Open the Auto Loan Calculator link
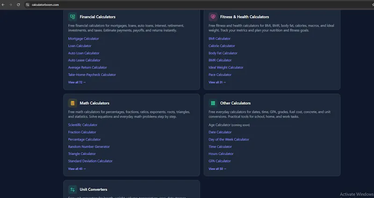This screenshot has width=374, height=198. pos(84,53)
